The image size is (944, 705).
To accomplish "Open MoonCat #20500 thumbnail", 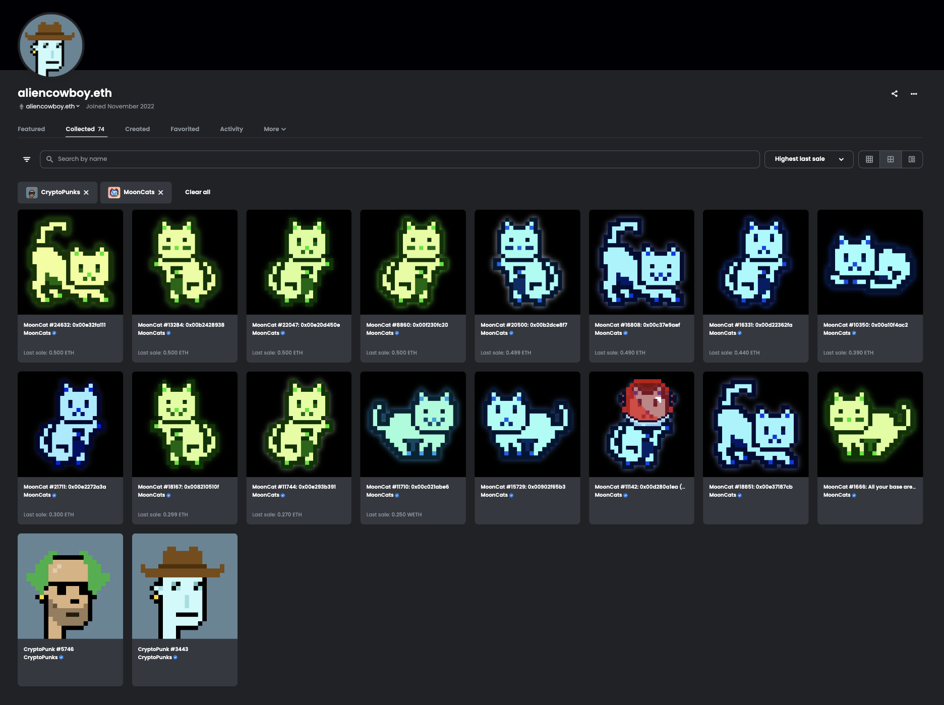I will point(527,262).
